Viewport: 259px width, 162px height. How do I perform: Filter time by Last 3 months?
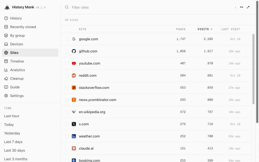(16, 159)
